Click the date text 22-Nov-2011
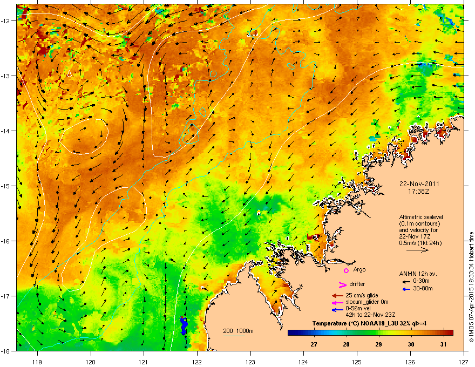Image resolution: width=475 pixels, height=367 pixels. [419, 184]
